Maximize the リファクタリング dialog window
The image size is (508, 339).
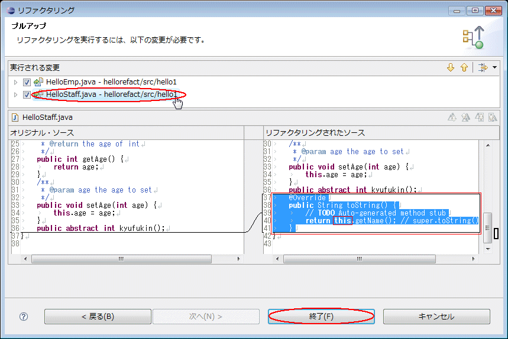pyautogui.click(x=475, y=11)
